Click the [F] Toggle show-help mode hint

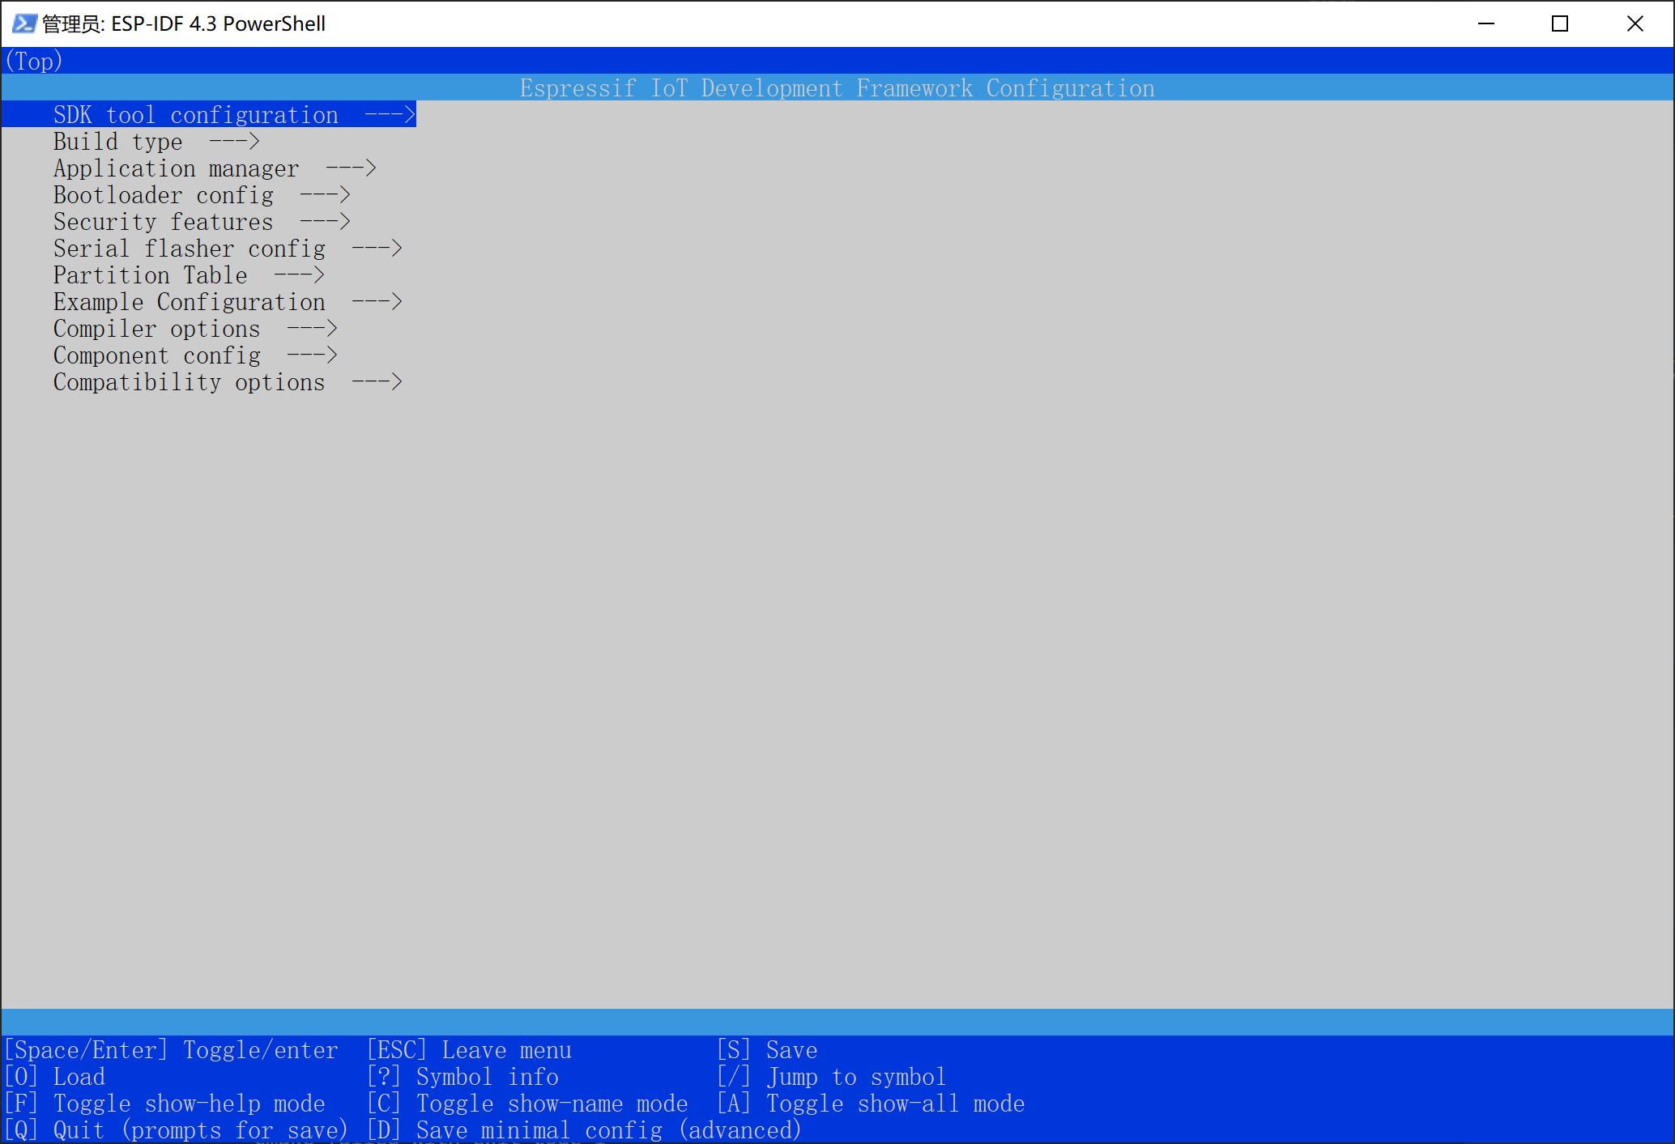click(164, 1103)
